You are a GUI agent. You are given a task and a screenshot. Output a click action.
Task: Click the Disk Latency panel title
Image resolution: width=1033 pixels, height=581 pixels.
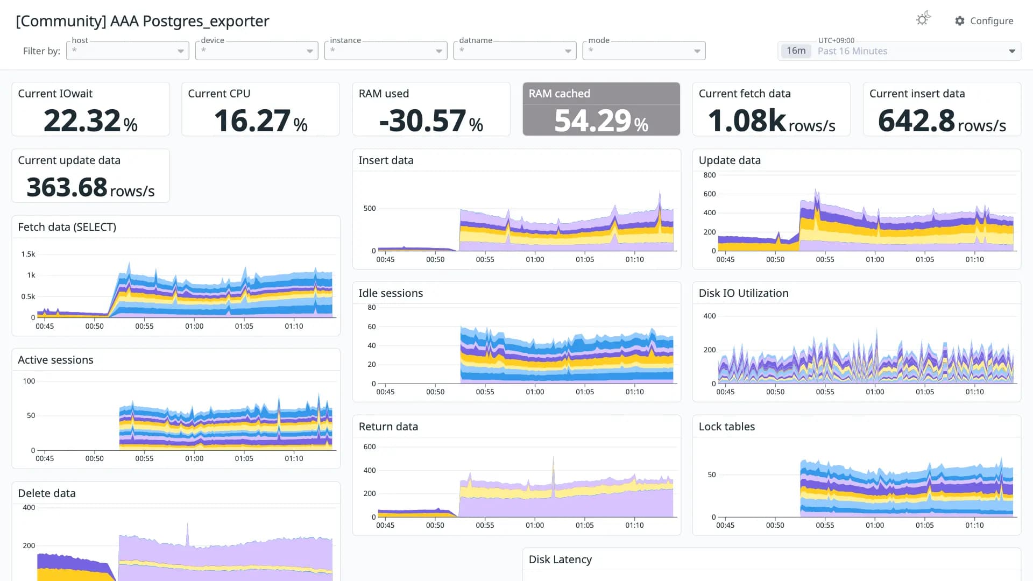(x=560, y=559)
